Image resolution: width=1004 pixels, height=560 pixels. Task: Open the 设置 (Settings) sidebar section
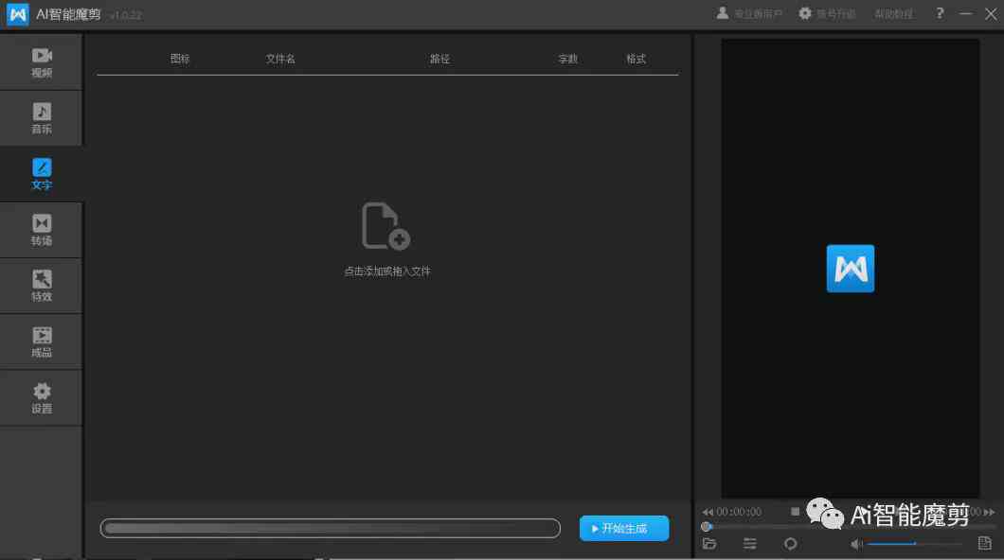[41, 397]
